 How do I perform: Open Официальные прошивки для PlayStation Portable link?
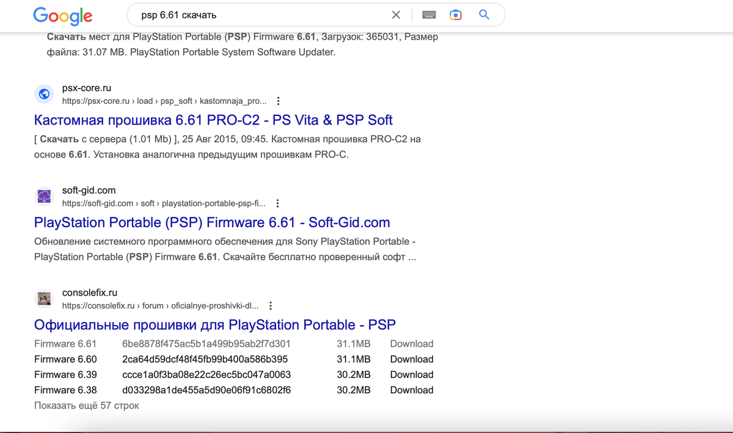pos(215,325)
